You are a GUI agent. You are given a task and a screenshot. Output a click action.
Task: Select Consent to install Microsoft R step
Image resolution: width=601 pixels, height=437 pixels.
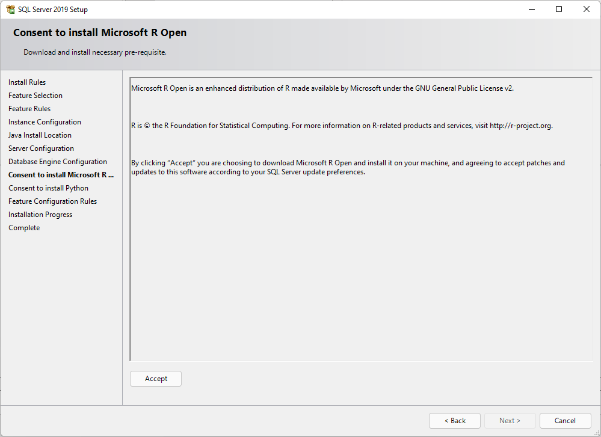tap(61, 175)
